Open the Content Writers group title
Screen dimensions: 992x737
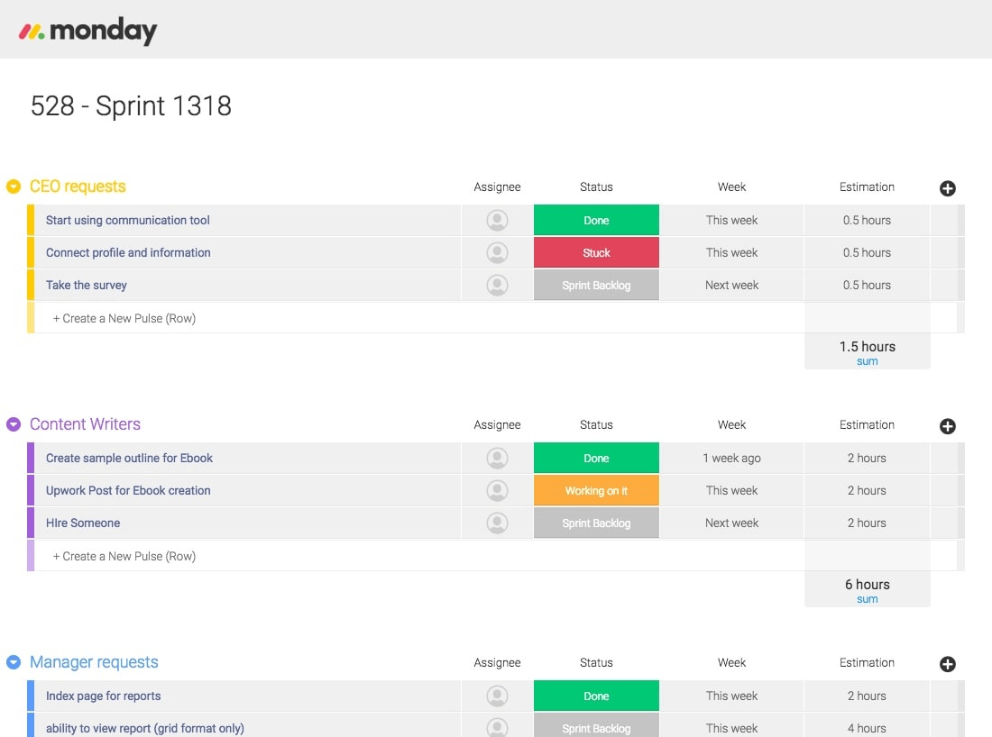pyautogui.click(x=85, y=424)
